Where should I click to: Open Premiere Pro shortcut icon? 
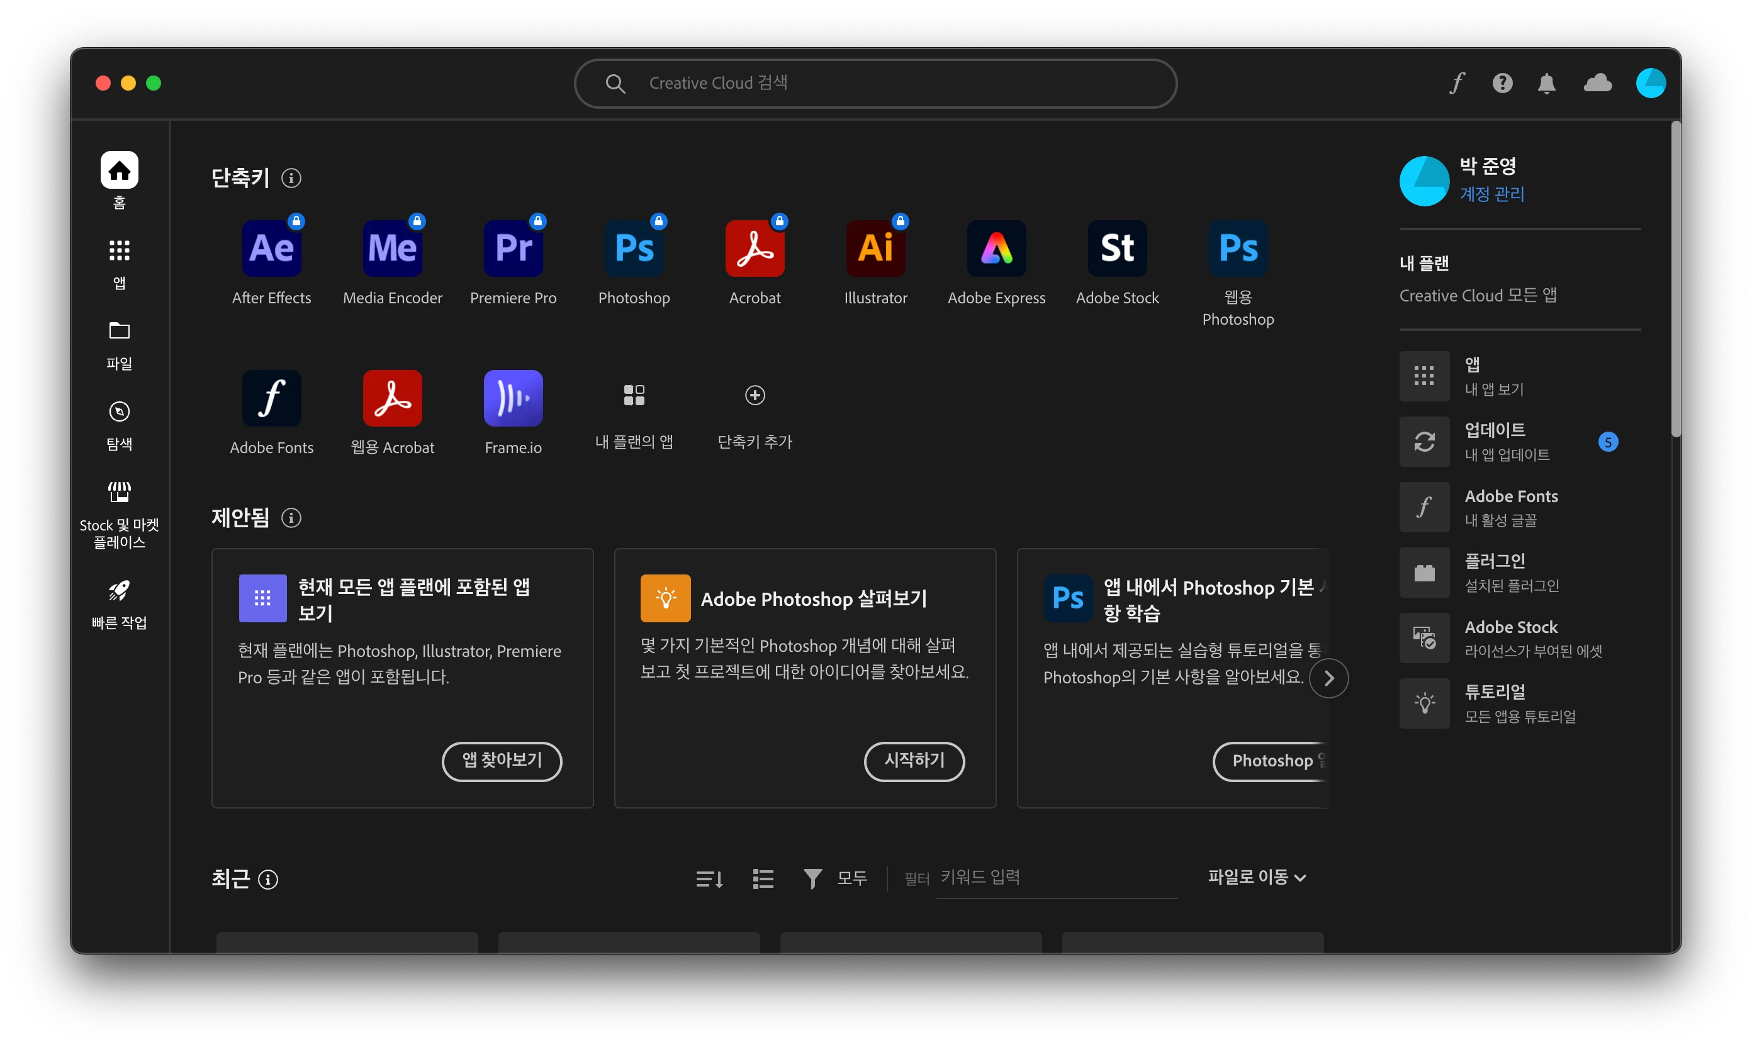click(513, 248)
